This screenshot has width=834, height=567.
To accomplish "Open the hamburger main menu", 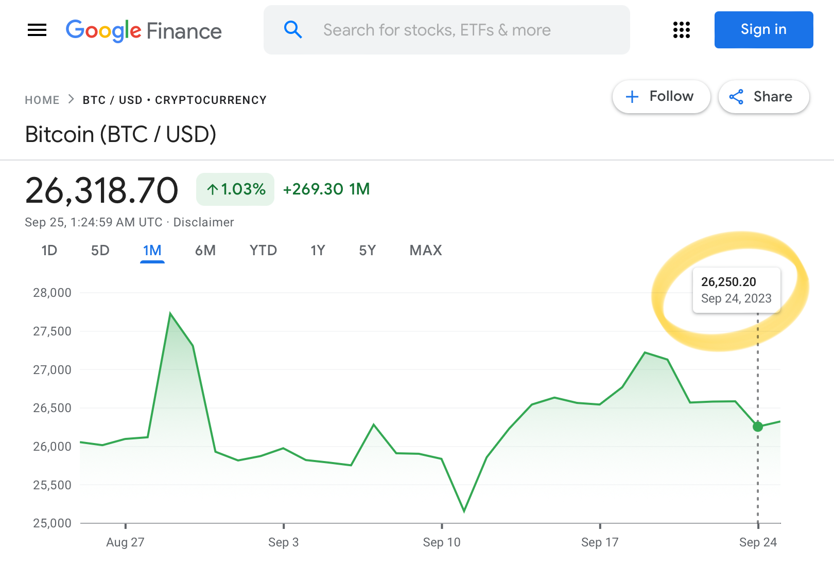I will pos(37,30).
